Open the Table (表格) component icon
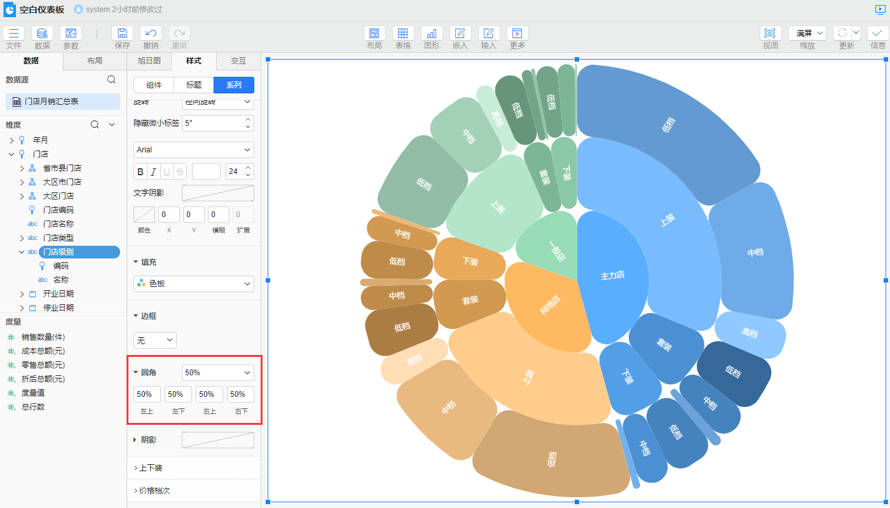Viewport: 890px width, 508px height. pos(403,34)
